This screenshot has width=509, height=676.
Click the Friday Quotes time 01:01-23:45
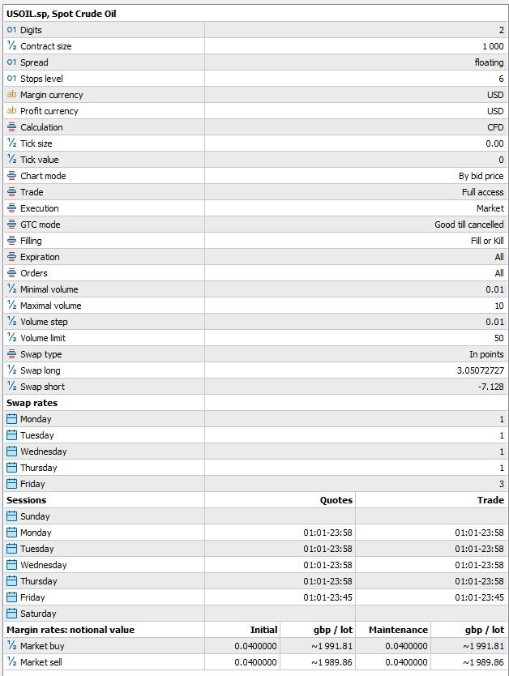click(327, 597)
